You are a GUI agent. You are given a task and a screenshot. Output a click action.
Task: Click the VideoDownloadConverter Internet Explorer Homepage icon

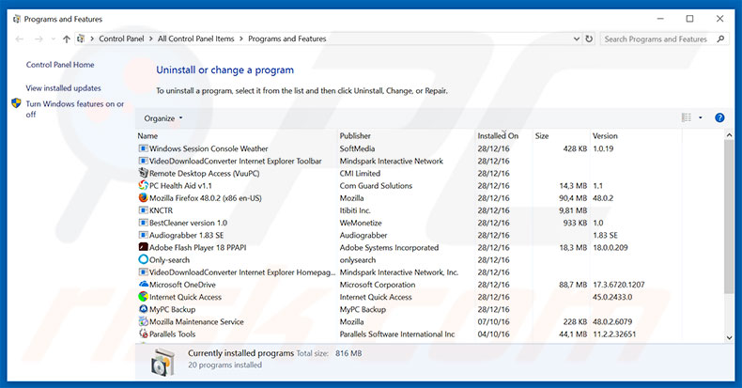(x=143, y=272)
